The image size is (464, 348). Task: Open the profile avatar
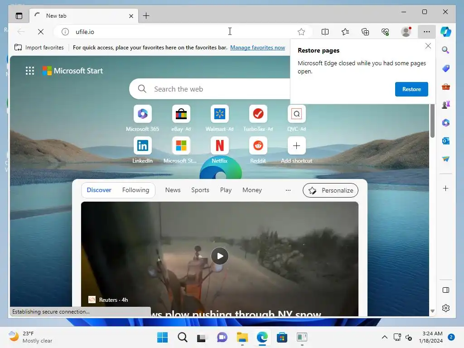[x=406, y=32]
